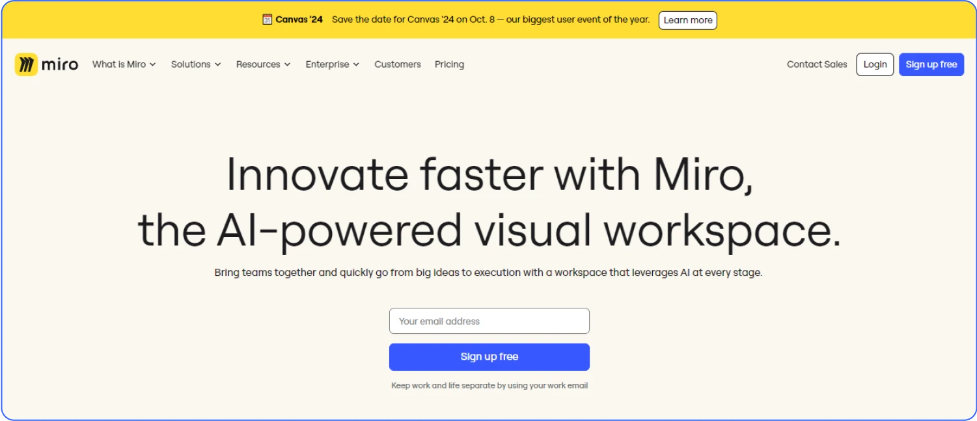
Task: Open the Pricing page
Action: [x=449, y=64]
